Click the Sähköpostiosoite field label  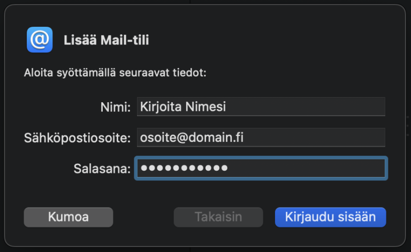77,138
